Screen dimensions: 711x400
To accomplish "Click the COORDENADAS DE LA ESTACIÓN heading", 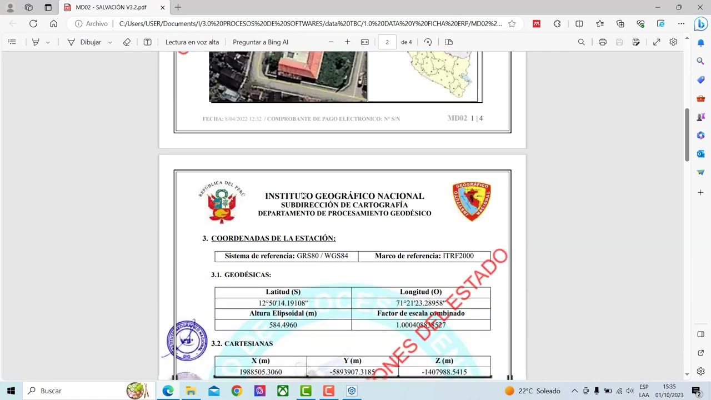I will tap(273, 238).
